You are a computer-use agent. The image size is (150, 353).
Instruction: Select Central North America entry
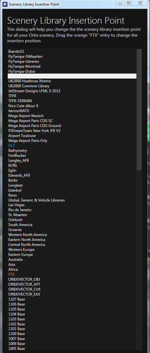[x=27, y=244]
